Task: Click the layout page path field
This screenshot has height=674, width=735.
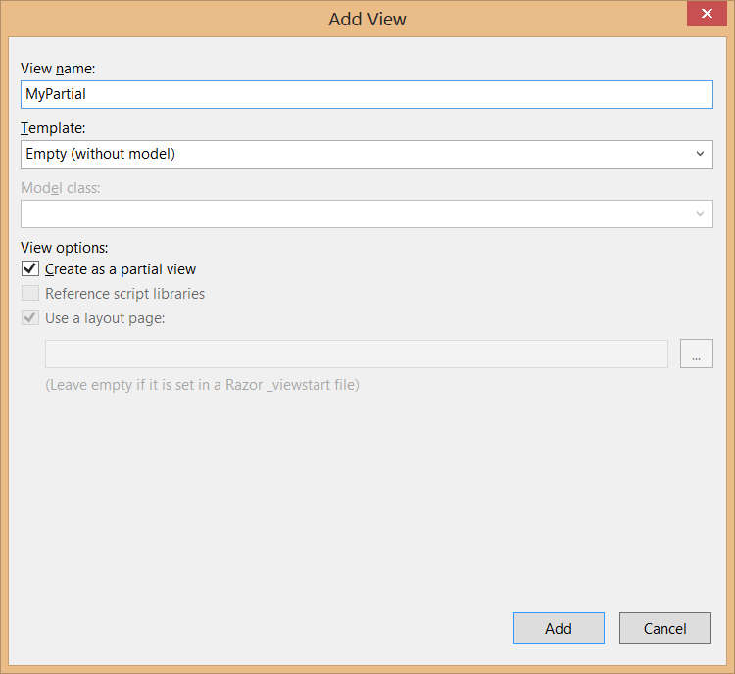Action: click(x=357, y=354)
